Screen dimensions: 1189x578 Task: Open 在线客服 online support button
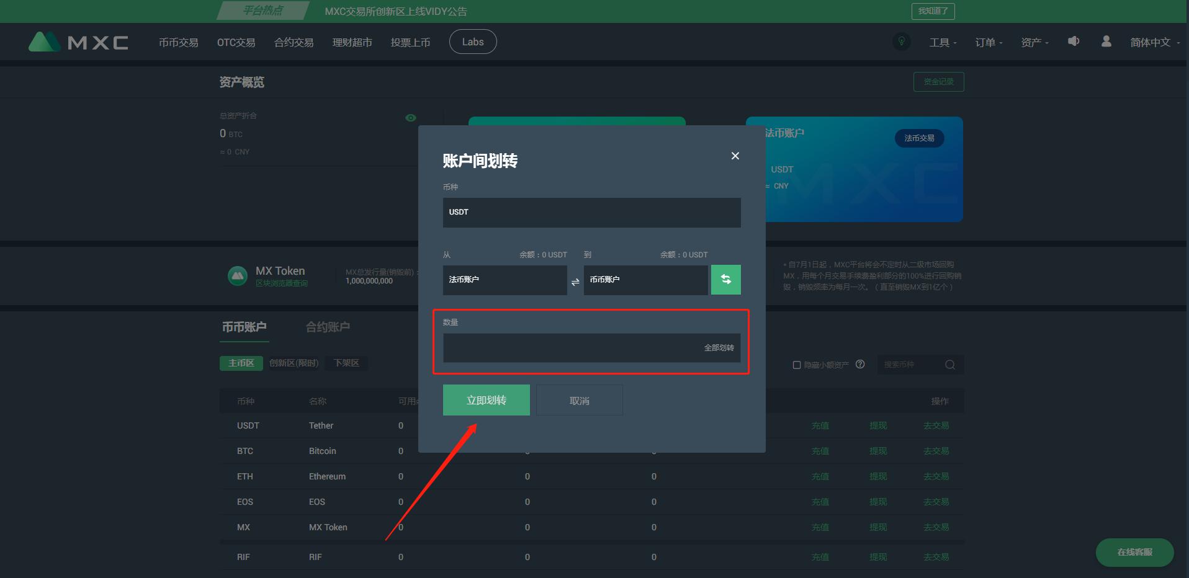coord(1134,552)
